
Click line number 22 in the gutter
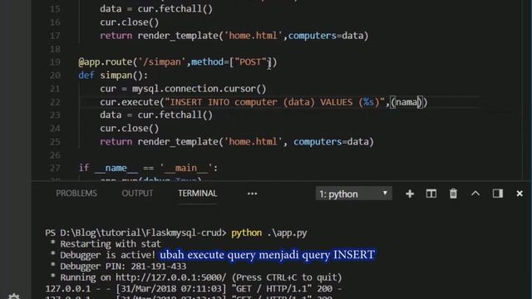click(x=55, y=102)
